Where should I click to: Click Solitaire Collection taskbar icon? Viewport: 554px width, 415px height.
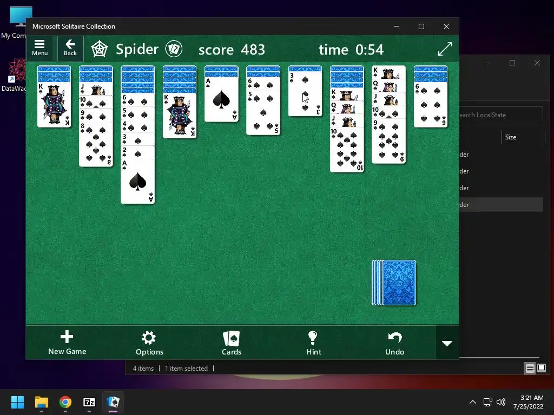(113, 402)
